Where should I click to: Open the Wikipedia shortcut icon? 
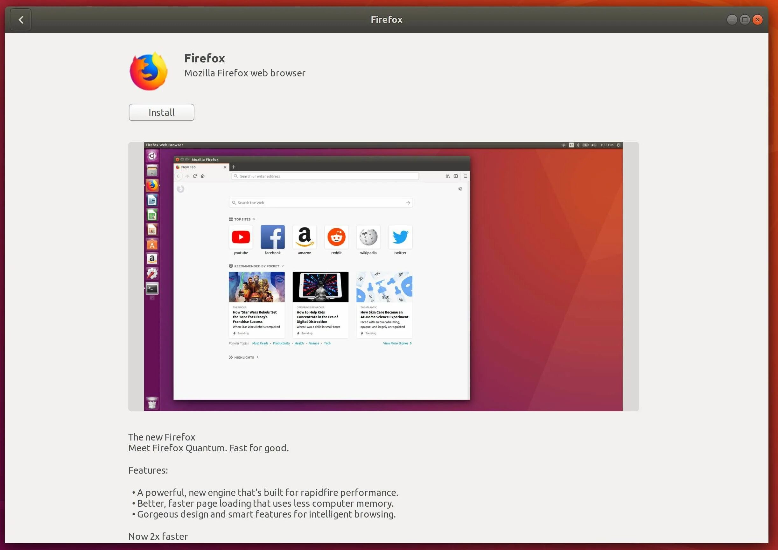coord(368,237)
